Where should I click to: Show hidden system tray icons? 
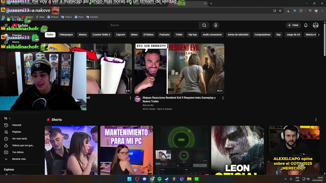(x=286, y=179)
